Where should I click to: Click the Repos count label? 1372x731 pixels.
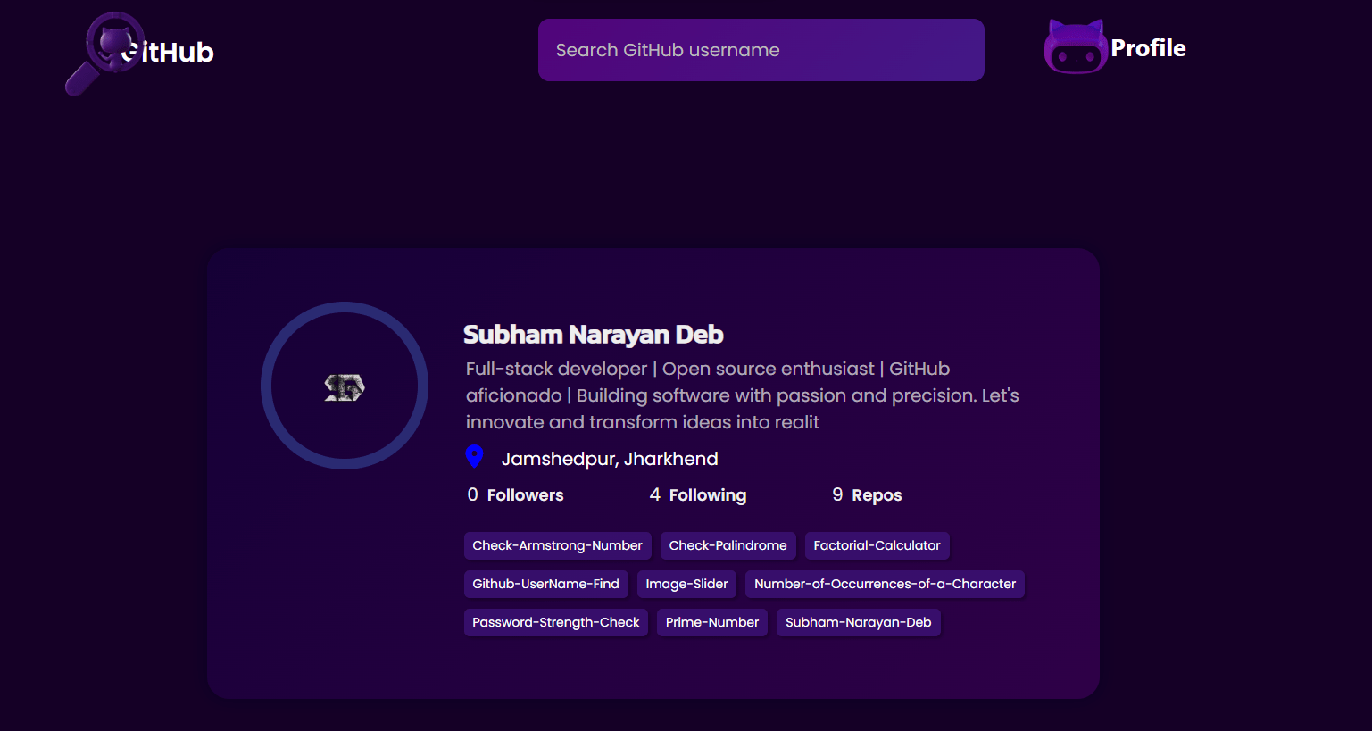866,494
